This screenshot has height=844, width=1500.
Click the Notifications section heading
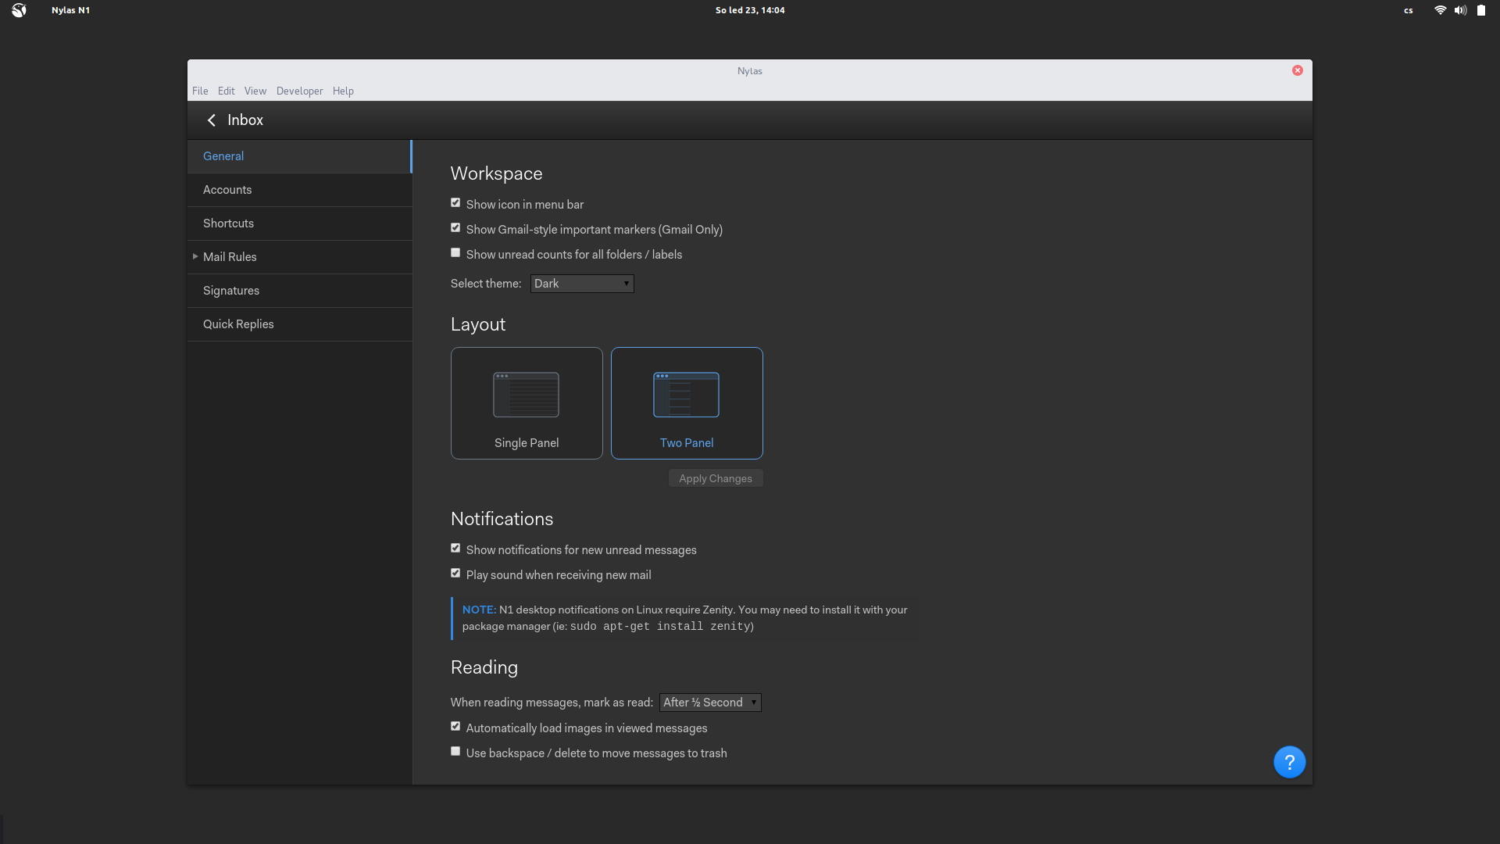[502, 519]
